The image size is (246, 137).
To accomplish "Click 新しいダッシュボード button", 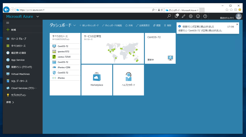I will 89,26.
